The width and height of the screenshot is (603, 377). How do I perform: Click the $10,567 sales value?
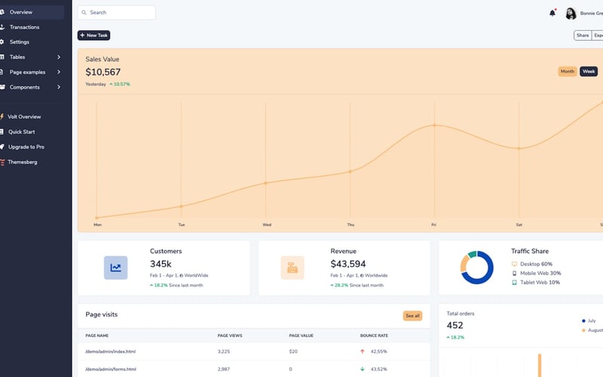pos(103,72)
